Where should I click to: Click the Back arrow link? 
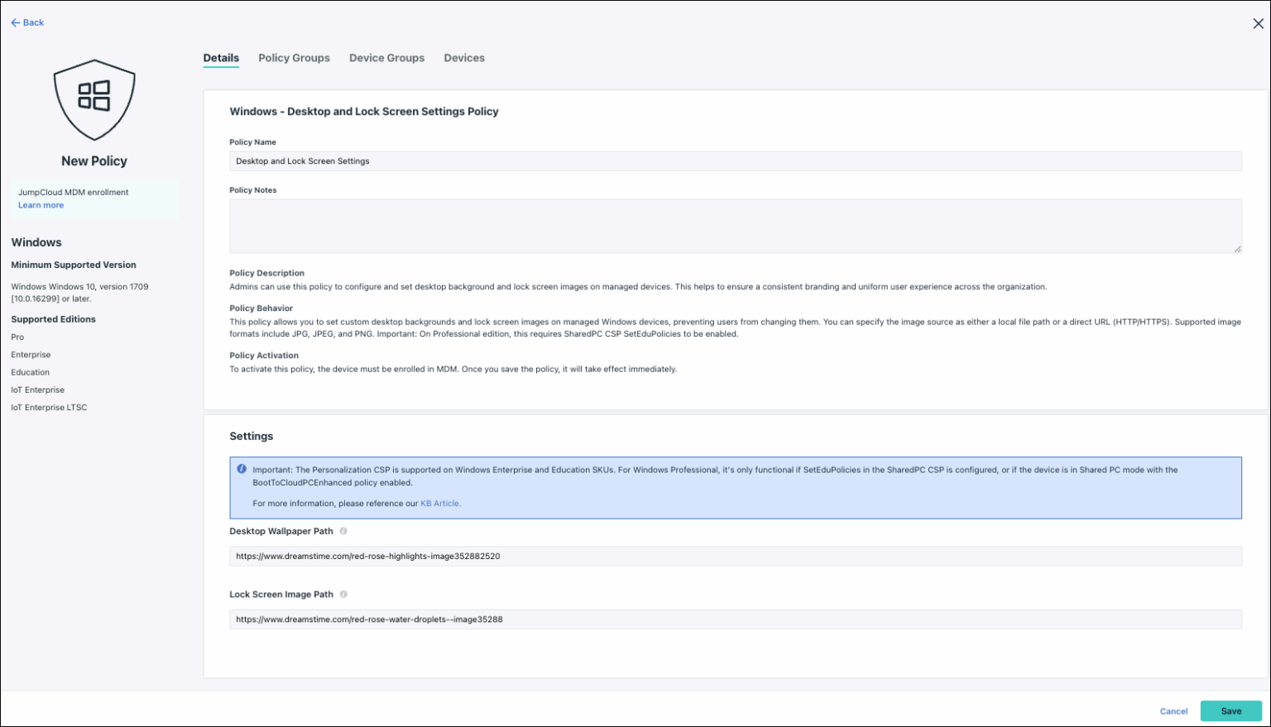click(27, 22)
